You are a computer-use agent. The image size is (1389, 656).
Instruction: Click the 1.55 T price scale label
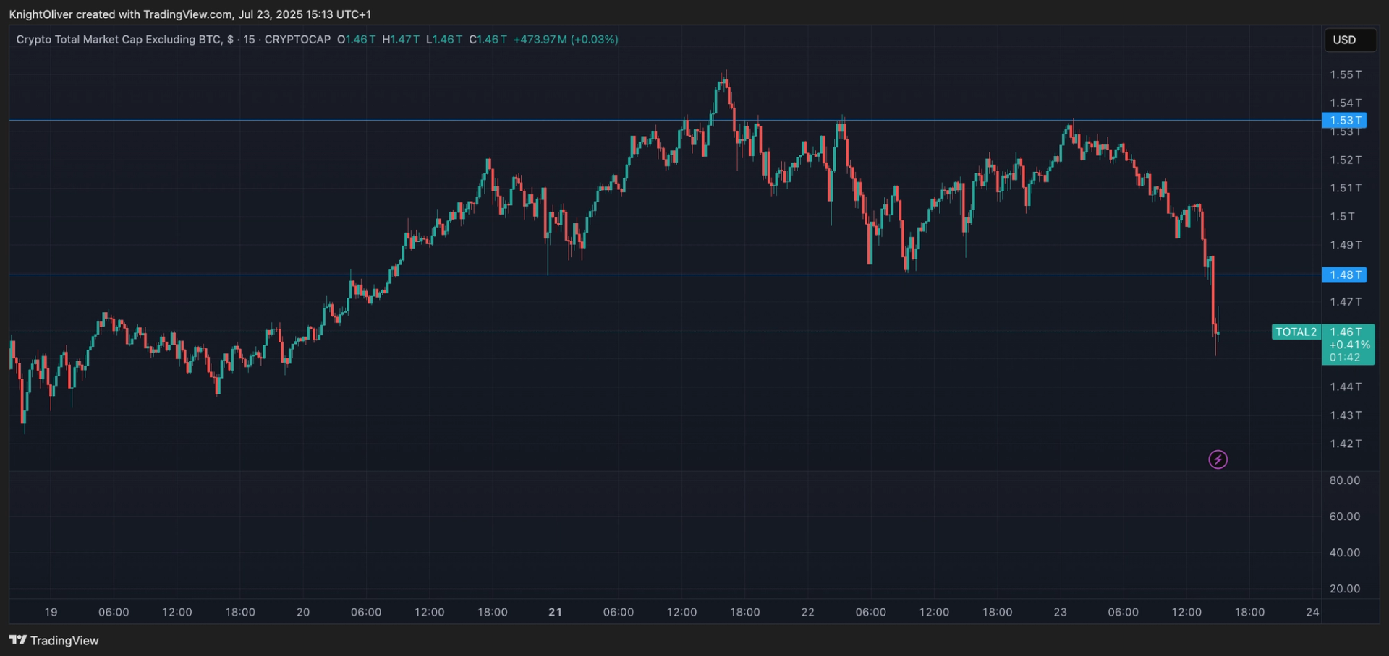1346,75
